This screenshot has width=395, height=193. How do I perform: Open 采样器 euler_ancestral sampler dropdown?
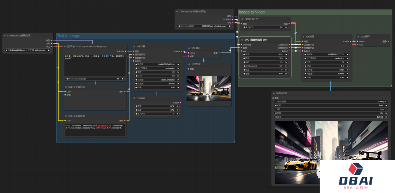[x=157, y=80]
